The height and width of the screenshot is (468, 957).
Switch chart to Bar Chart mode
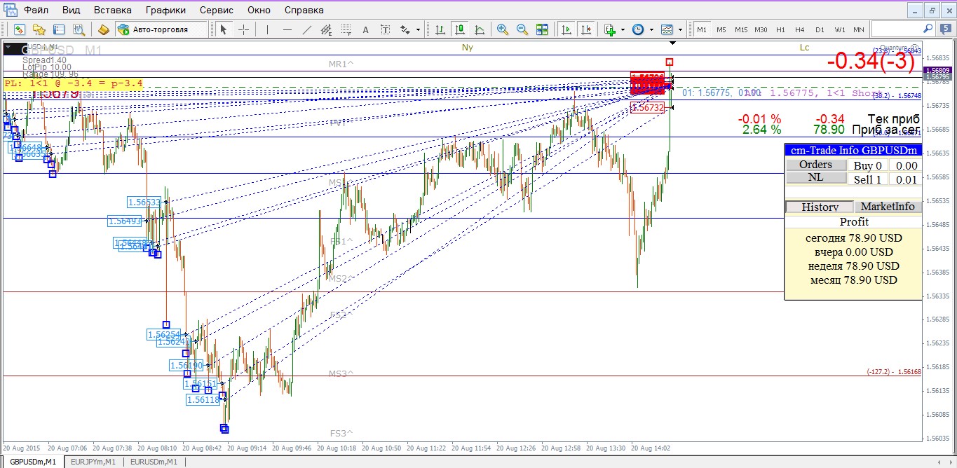(440, 29)
